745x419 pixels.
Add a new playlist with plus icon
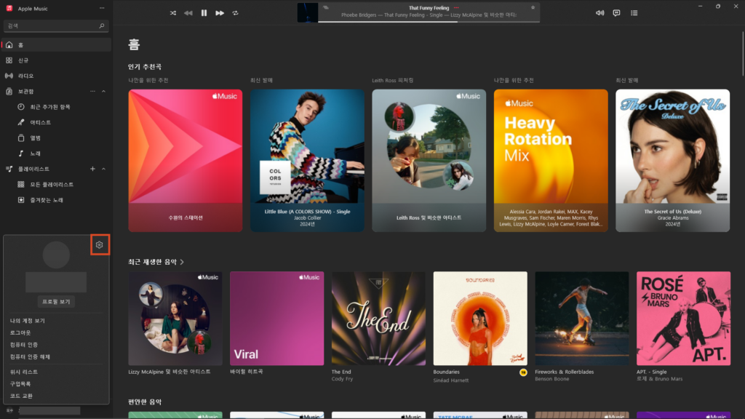(92, 169)
